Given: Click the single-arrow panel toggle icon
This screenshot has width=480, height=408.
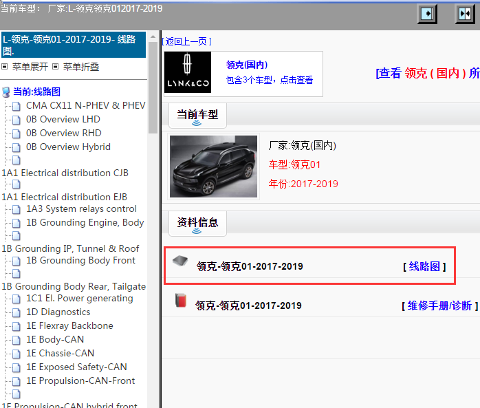Looking at the screenshot, I should 427,14.
